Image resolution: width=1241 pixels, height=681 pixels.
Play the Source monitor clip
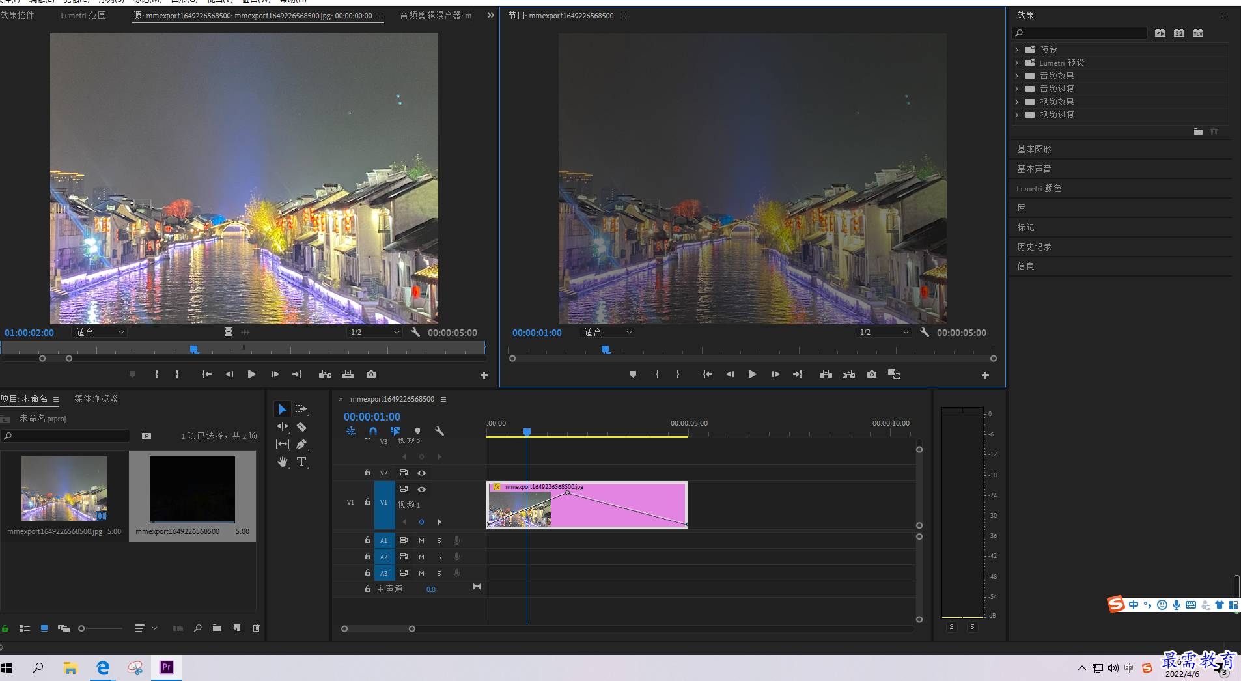point(251,374)
